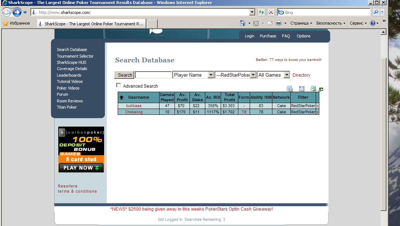The image size is (400, 226).
Task: Remove the Chekanog row with red x
Action: [318, 112]
